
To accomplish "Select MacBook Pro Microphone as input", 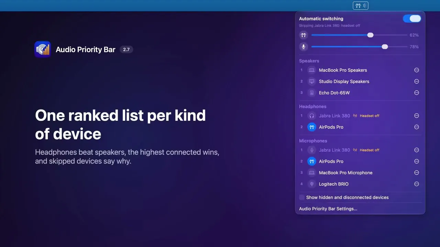I will tap(360, 173).
